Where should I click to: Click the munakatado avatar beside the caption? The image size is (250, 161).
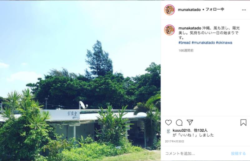point(169,30)
